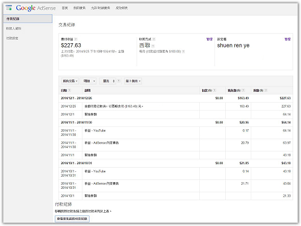Viewport: 301px width, 226px height.
Task: Click the 2014/10/1 - 2014/10/31 bold period row
Action: click(176, 163)
